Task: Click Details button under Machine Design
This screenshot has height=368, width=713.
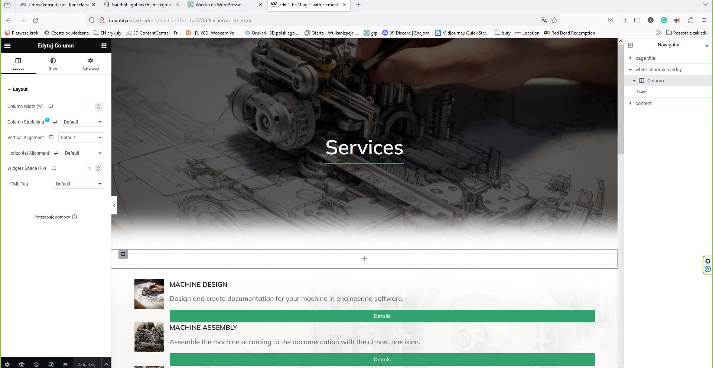Action: tap(382, 316)
